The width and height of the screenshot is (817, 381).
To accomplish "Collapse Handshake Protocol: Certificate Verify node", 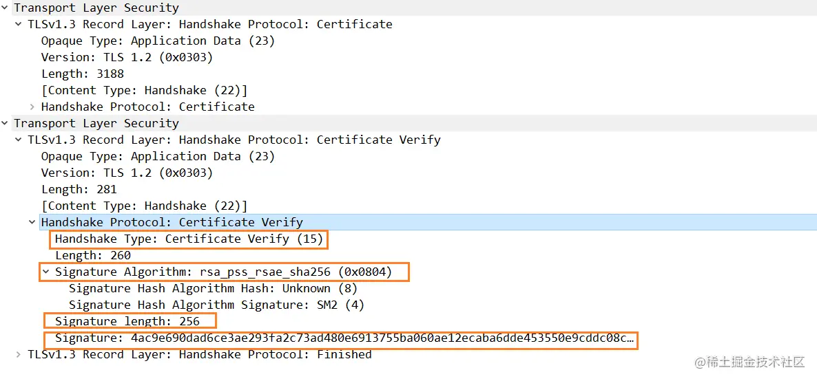I will tap(32, 222).
